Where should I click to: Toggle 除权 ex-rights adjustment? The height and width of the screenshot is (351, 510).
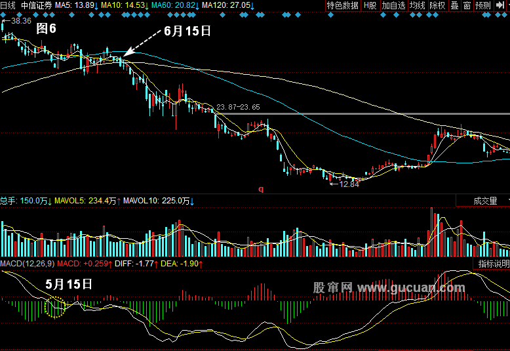(x=437, y=5)
